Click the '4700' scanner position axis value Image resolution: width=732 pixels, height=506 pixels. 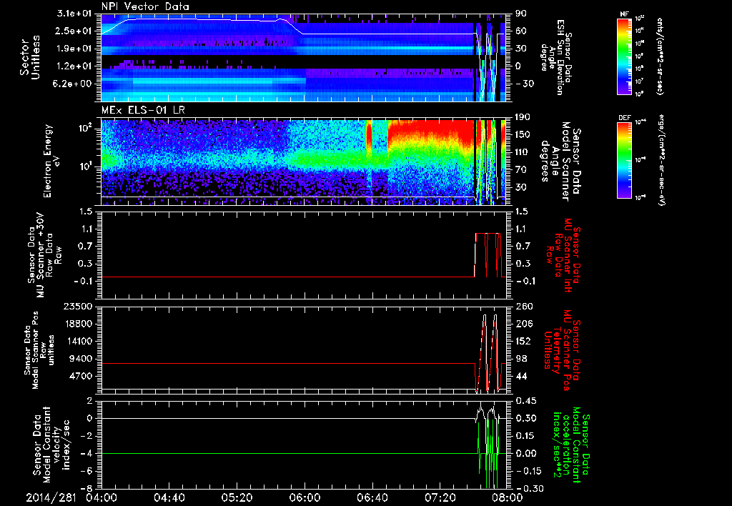[81, 376]
